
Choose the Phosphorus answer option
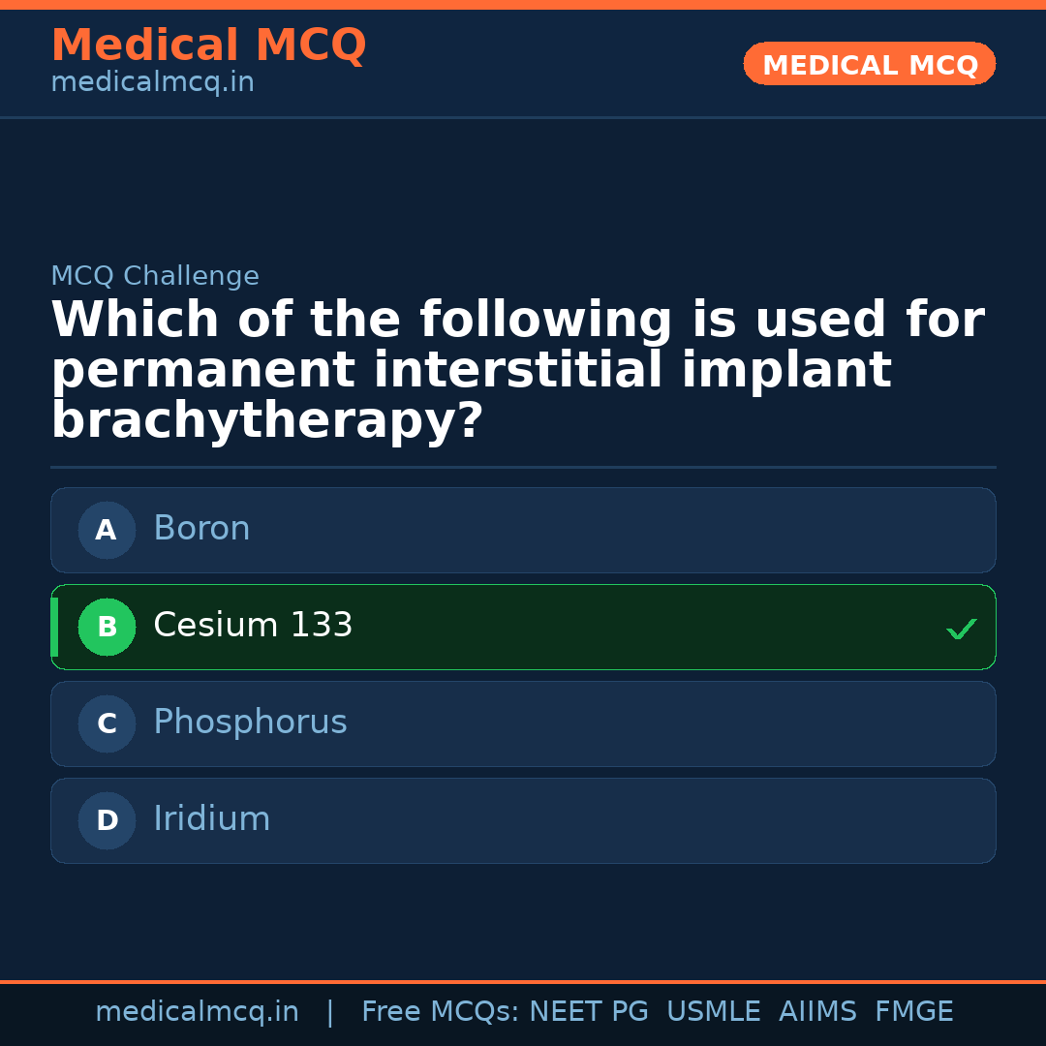click(523, 723)
